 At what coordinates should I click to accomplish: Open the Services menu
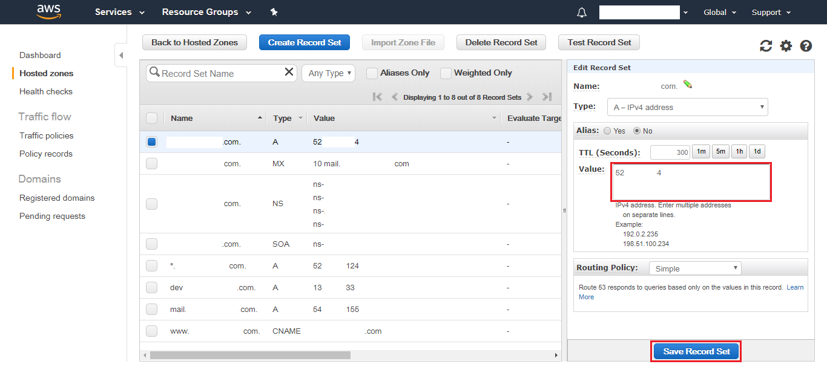(x=120, y=12)
